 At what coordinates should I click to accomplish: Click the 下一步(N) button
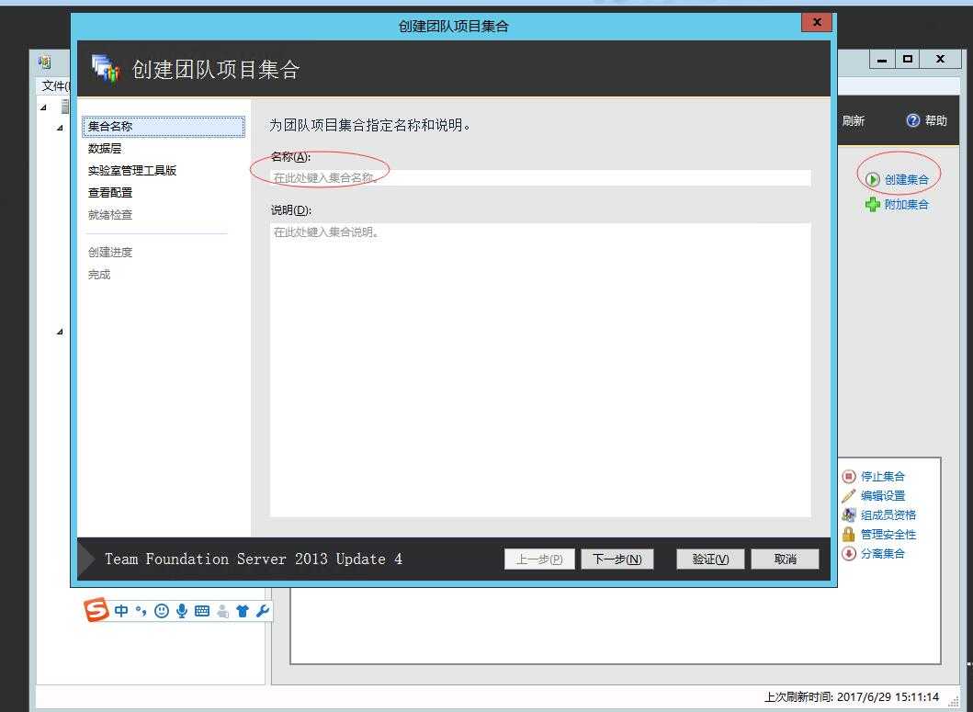coord(617,559)
